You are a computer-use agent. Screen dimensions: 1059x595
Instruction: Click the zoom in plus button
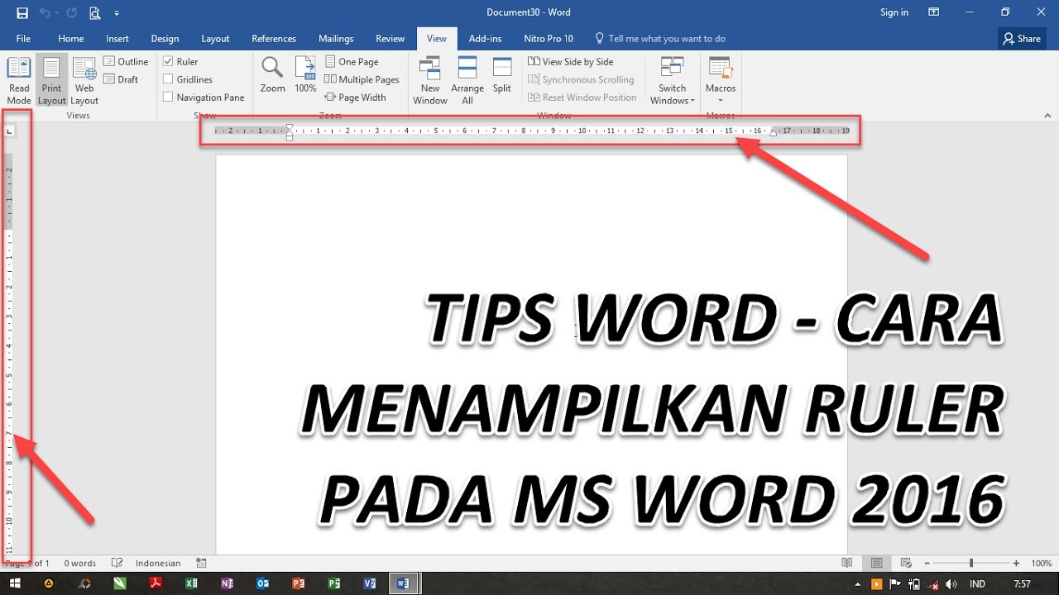pos(1017,564)
